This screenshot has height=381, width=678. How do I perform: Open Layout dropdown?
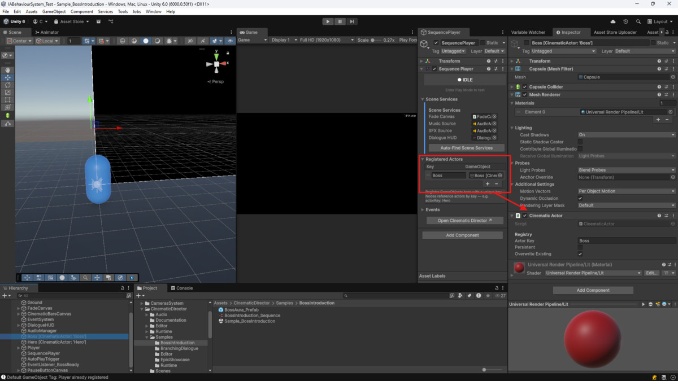(x=660, y=21)
